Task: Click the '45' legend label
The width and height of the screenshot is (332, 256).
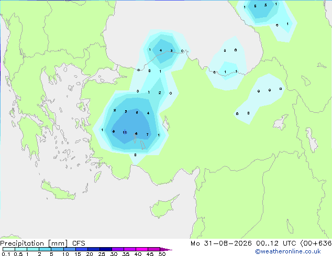Action: click(150, 254)
